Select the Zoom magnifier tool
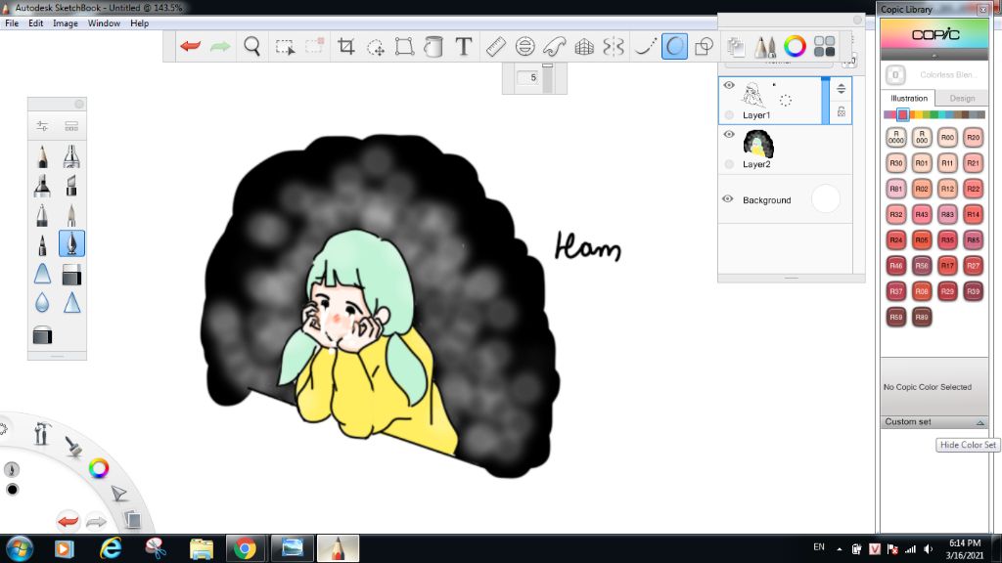This screenshot has height=563, width=1002. (252, 46)
